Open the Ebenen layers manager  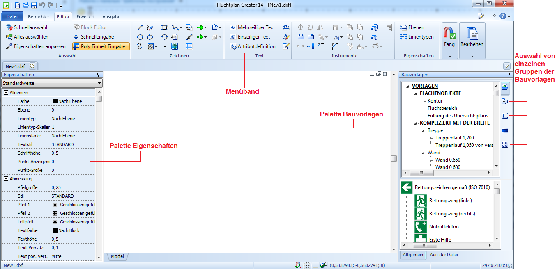point(412,27)
